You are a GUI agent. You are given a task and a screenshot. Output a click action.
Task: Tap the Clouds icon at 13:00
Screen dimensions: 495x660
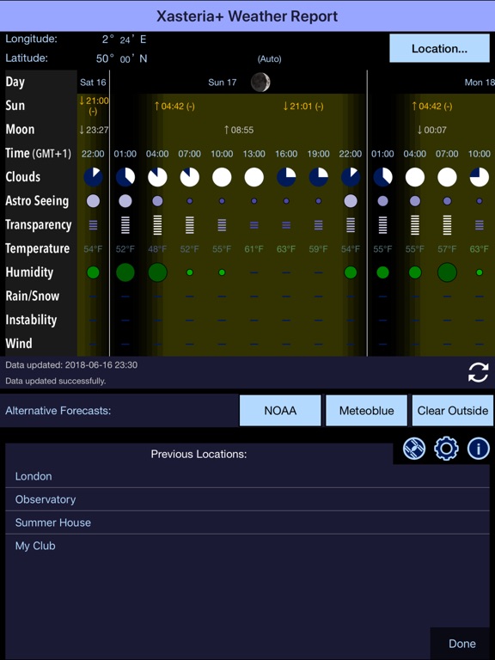tap(254, 177)
